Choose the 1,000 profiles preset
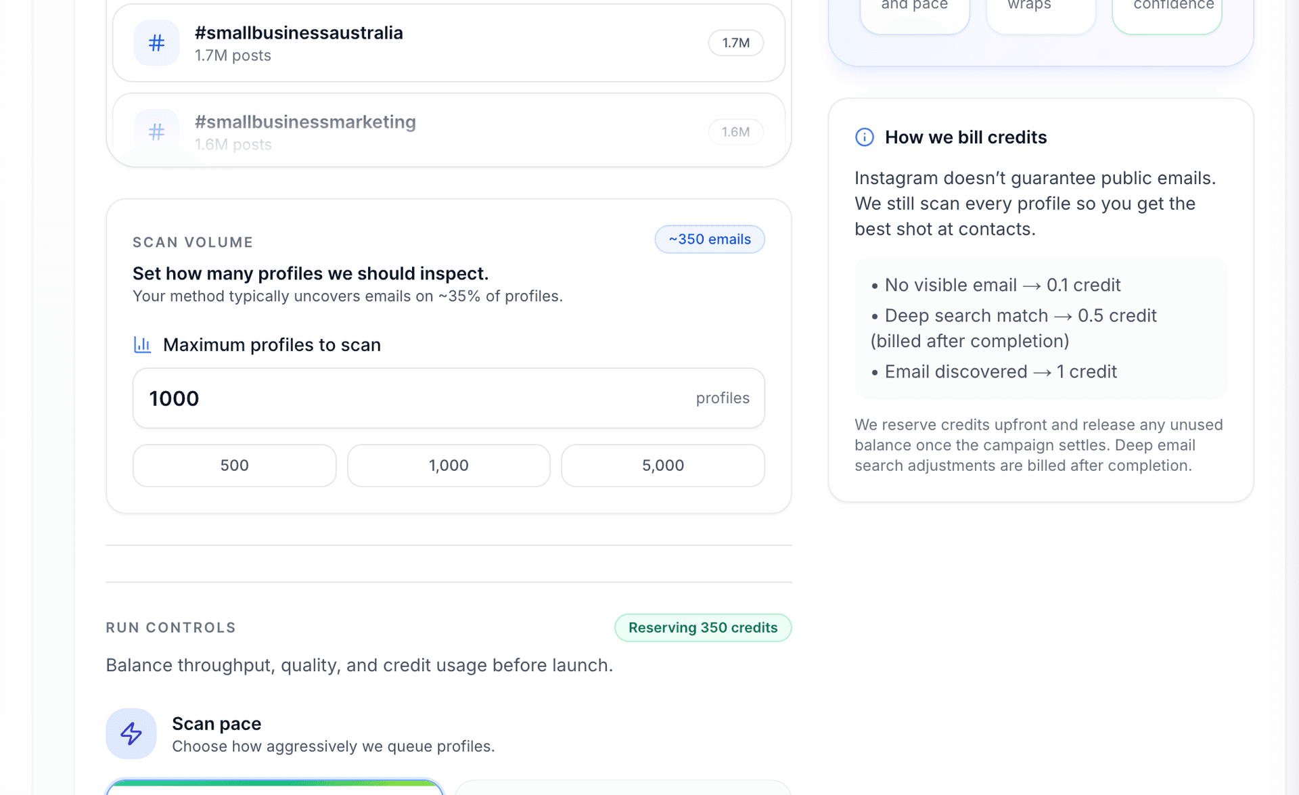The width and height of the screenshot is (1299, 795). pos(449,465)
